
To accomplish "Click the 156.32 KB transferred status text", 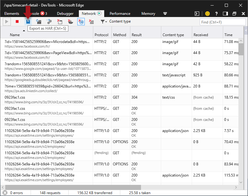I will coord(95,193).
